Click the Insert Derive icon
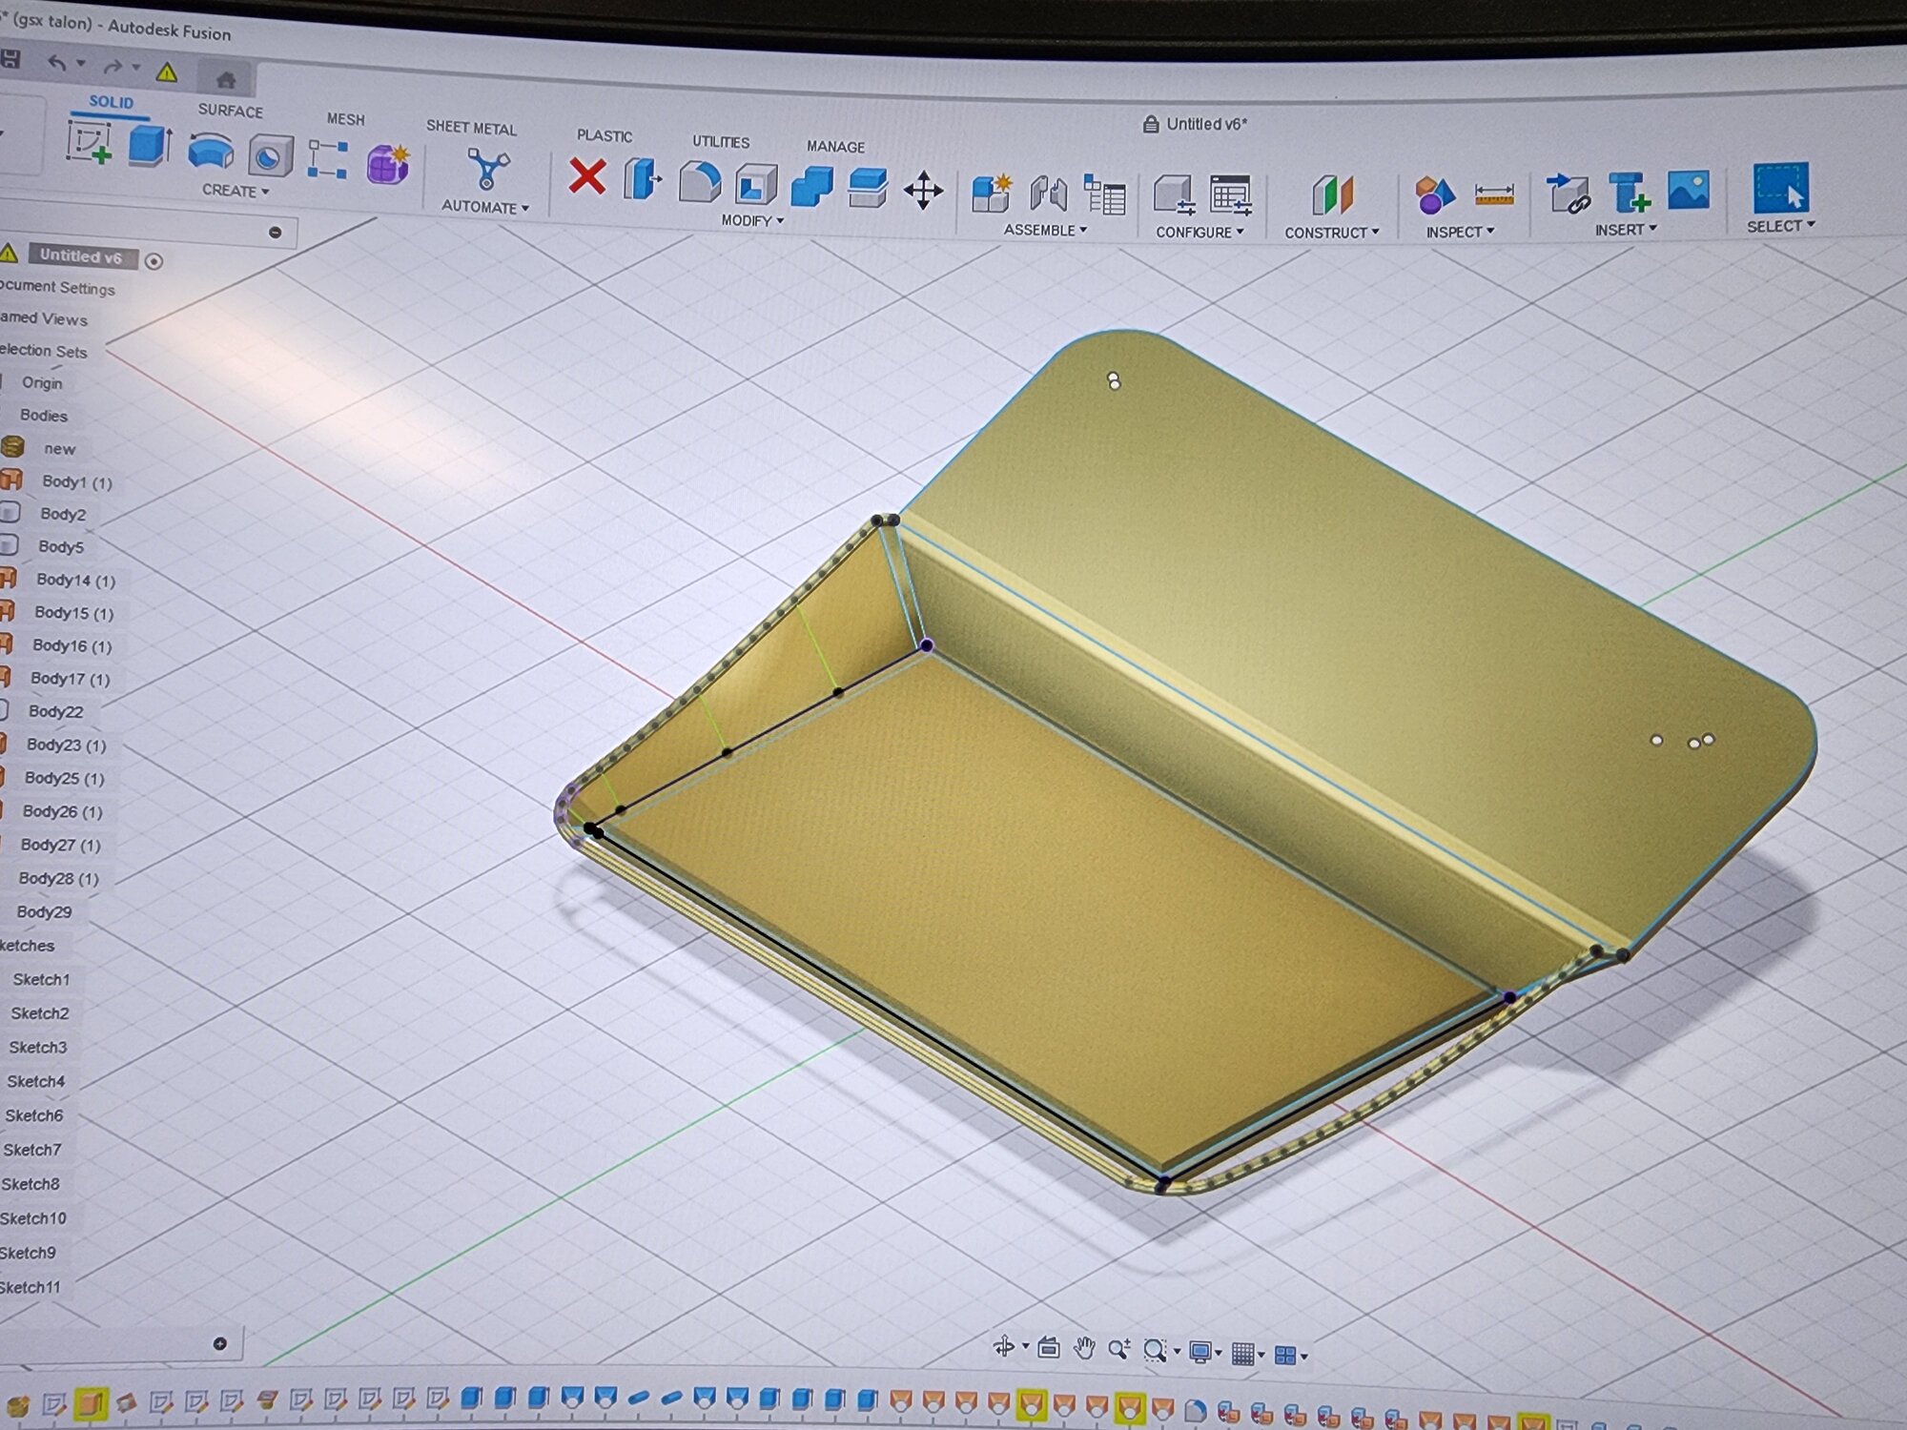This screenshot has width=1907, height=1430. [x=1569, y=194]
